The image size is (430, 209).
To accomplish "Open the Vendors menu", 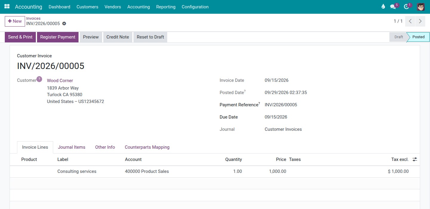I will coord(113,7).
